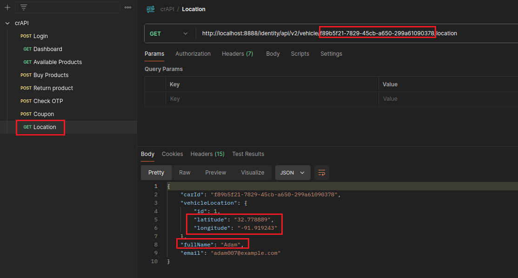The width and height of the screenshot is (518, 278).
Task: Open the three-dots options menu in sidebar
Action: tap(128, 7)
